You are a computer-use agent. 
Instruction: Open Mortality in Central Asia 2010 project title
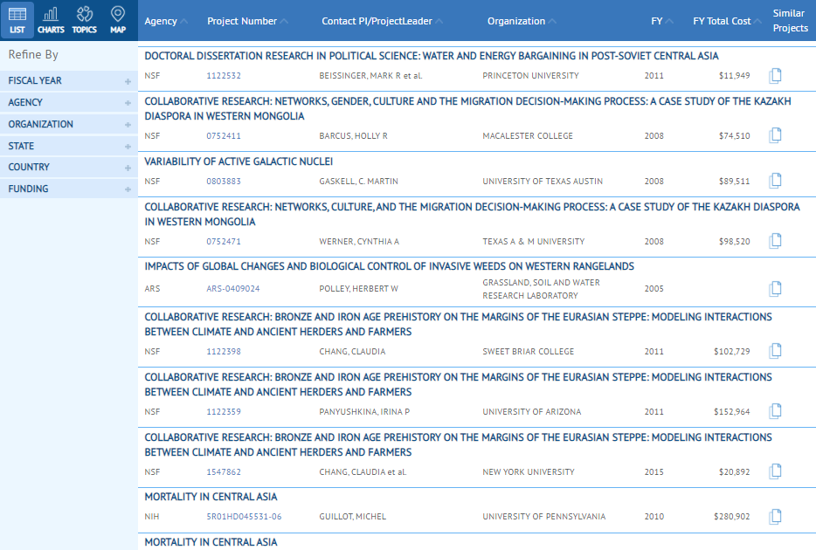211,497
